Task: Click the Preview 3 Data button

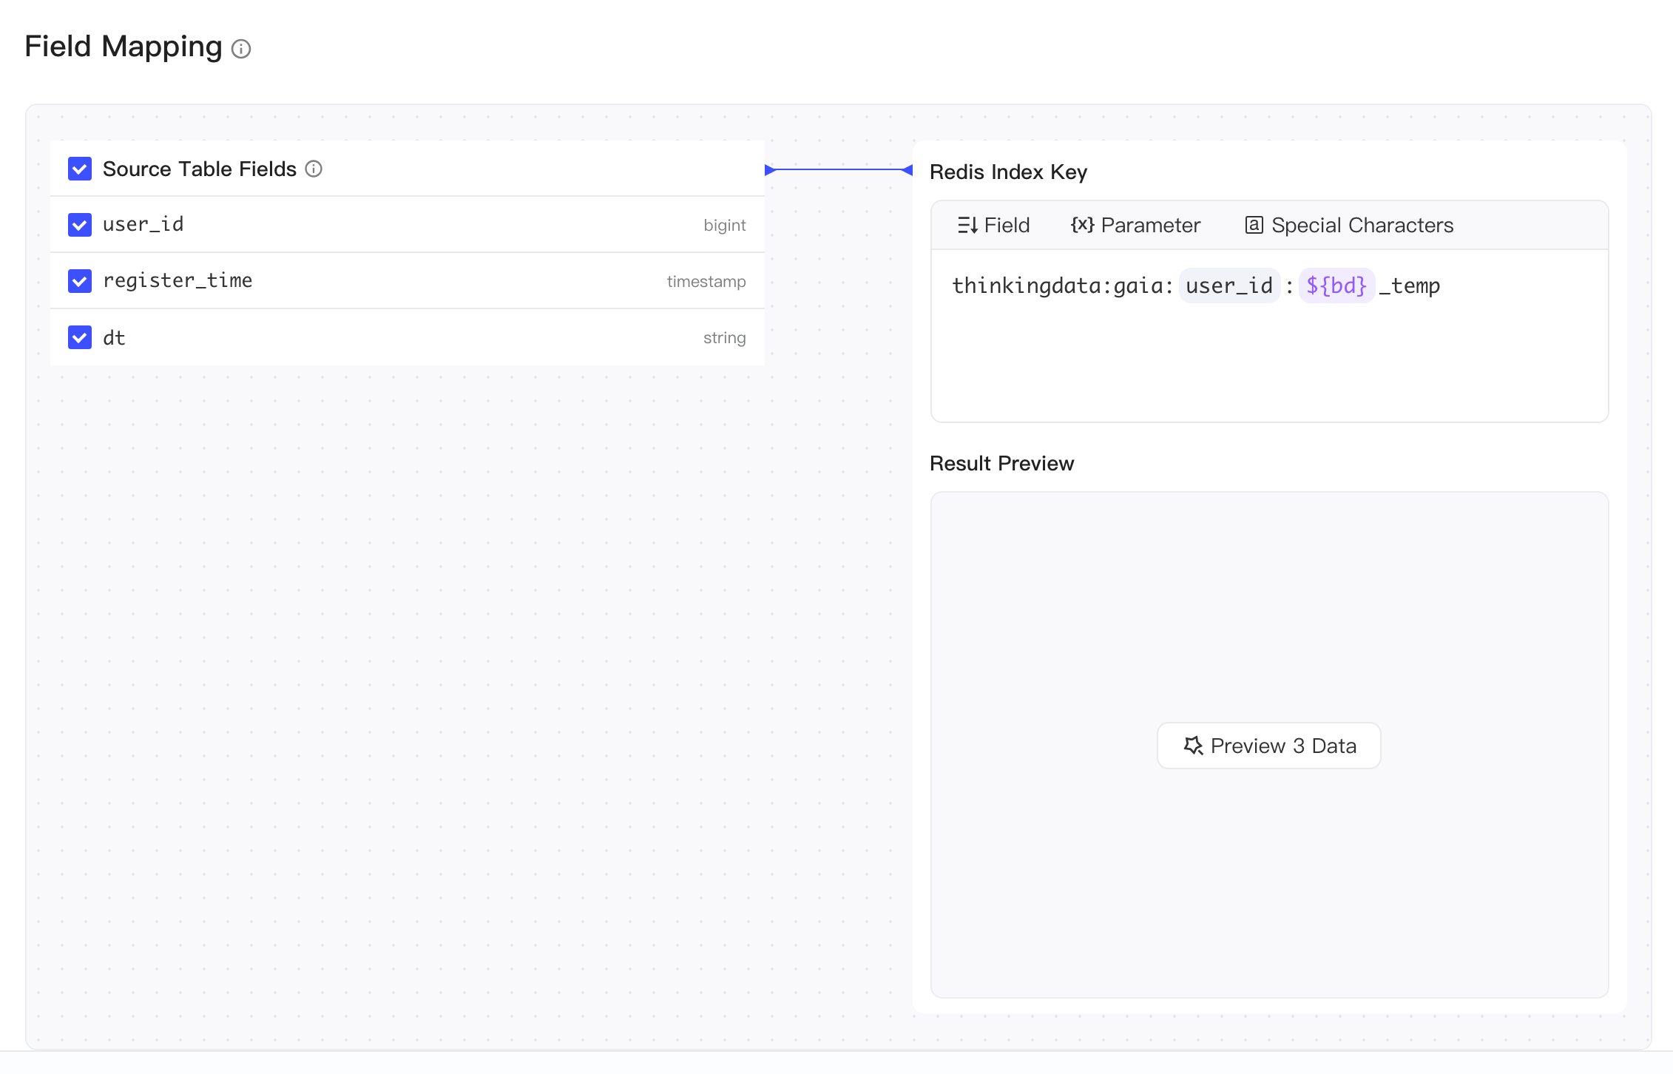Action: tap(1268, 746)
